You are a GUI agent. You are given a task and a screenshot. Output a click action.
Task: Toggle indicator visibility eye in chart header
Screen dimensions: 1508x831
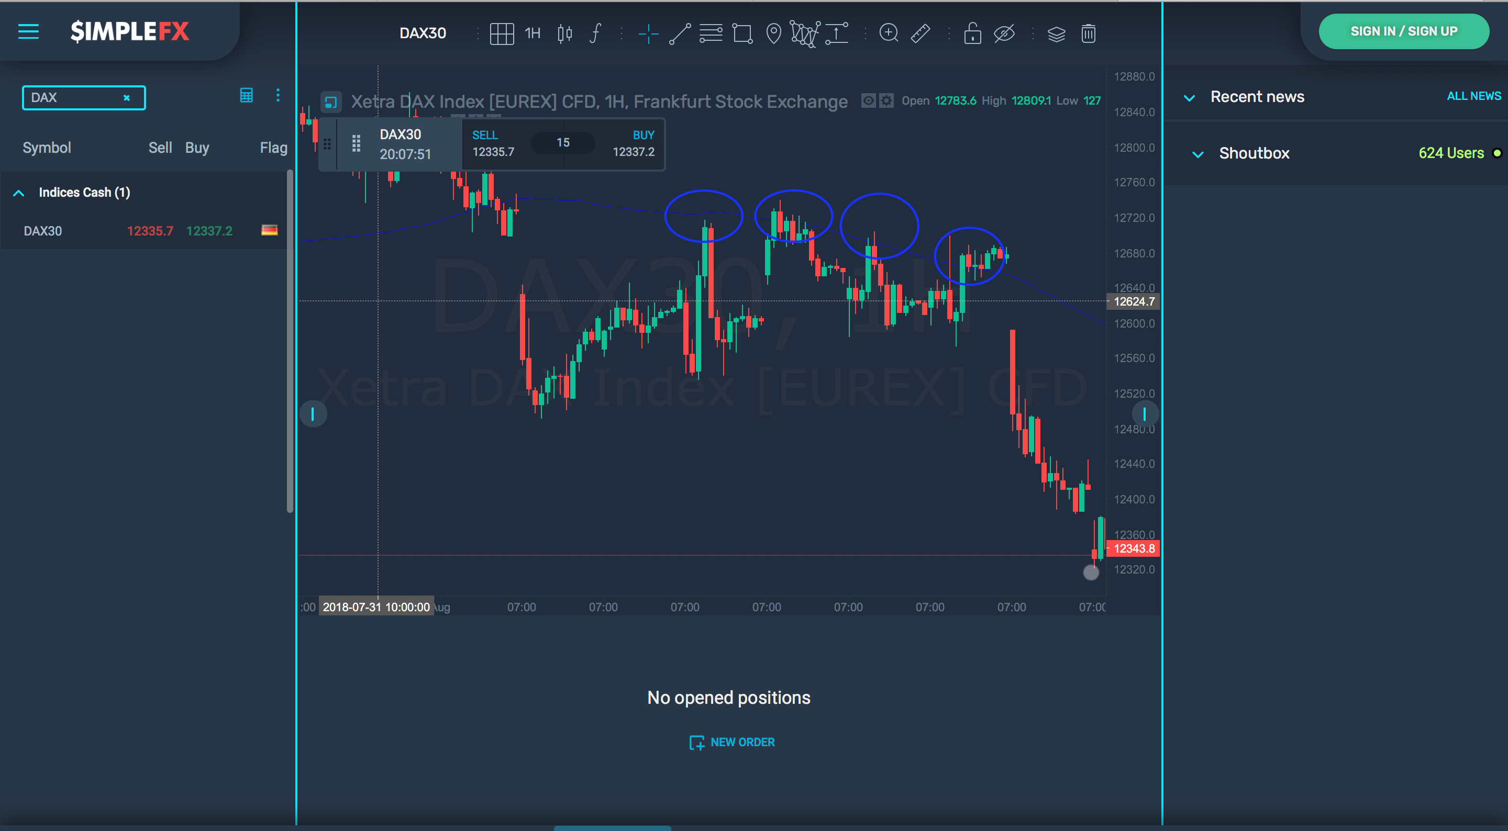(868, 100)
